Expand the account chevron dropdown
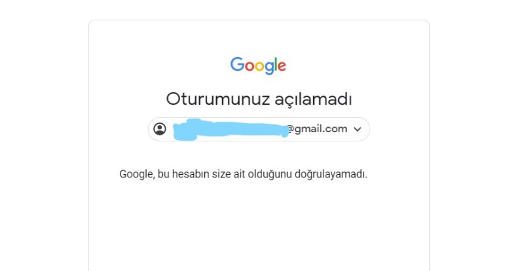505x271 pixels. 358,129
